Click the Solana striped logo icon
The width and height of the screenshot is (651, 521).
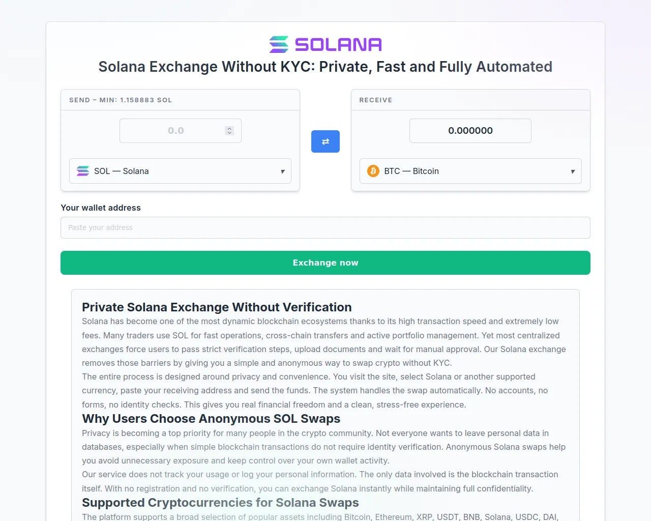pos(279,45)
